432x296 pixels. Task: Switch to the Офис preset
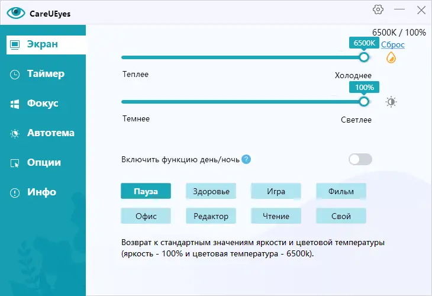pos(146,216)
